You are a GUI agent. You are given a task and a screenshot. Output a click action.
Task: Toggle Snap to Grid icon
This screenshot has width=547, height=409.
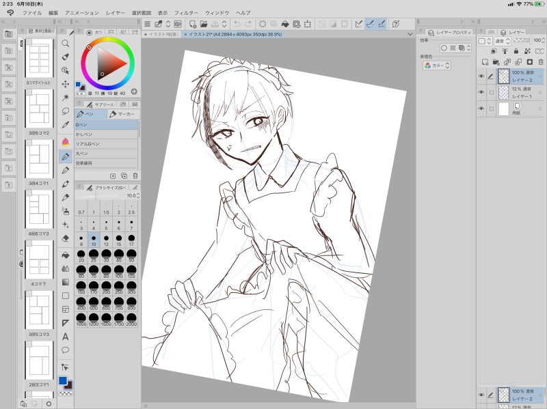(x=382, y=24)
